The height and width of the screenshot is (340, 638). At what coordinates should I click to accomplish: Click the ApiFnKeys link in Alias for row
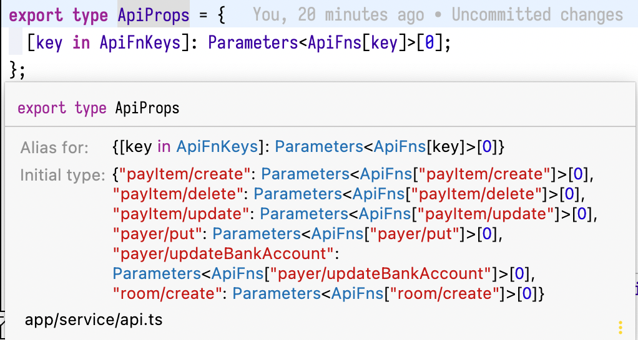217,148
